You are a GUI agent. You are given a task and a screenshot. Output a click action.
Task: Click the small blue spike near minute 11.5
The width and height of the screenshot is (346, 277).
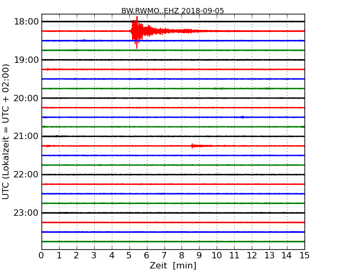pyautogui.click(x=243, y=117)
